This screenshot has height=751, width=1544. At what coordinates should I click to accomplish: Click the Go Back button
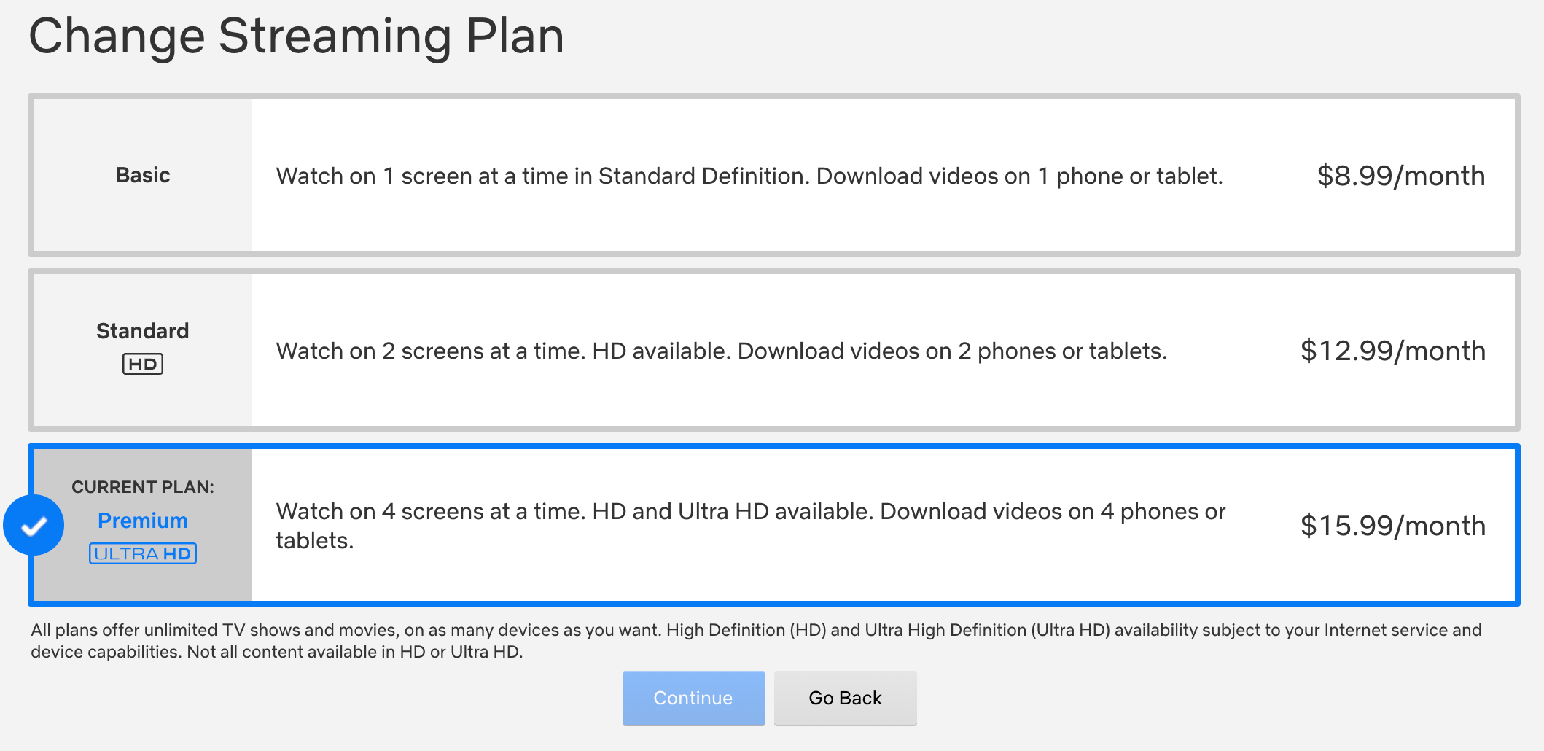pos(846,698)
